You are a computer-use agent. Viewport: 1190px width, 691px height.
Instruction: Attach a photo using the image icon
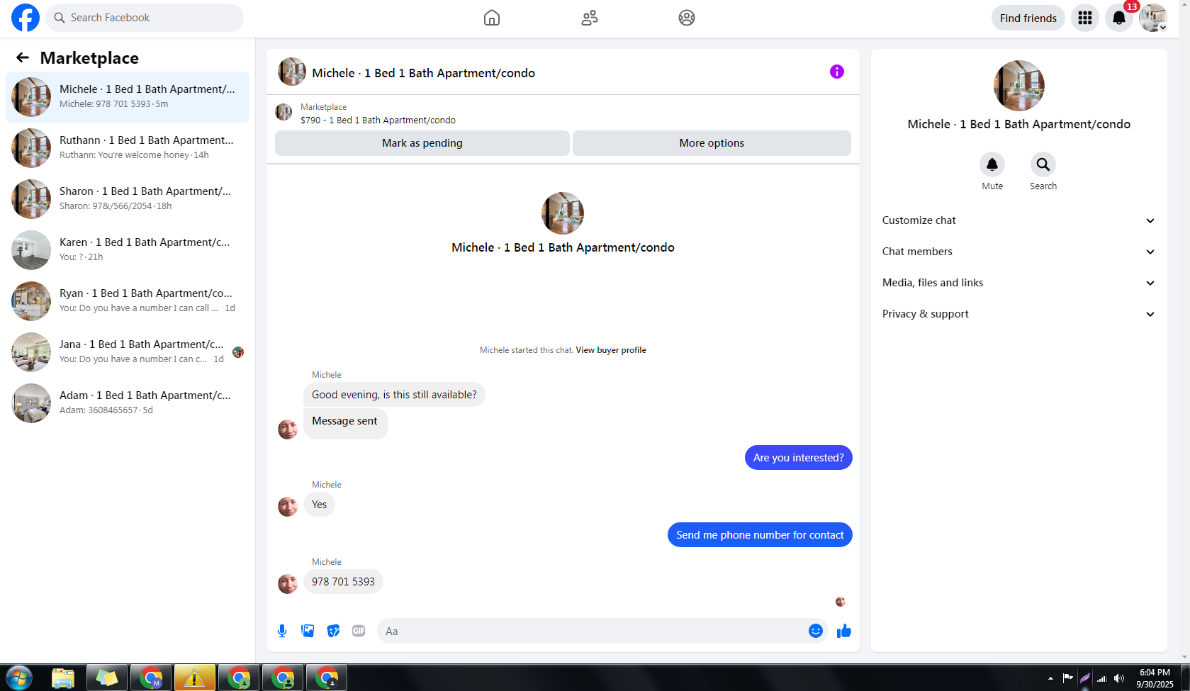[x=308, y=631]
